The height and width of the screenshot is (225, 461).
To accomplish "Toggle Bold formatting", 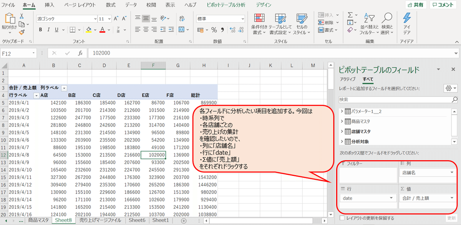I will coord(40,30).
